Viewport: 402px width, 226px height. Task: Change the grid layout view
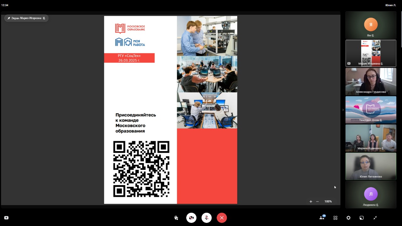coord(335,218)
